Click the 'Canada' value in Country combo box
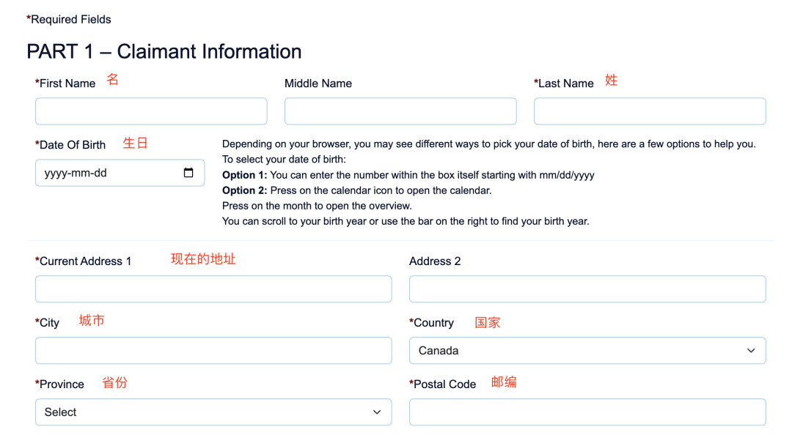792x435 pixels. click(439, 351)
